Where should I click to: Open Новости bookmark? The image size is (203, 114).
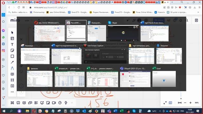160,12
